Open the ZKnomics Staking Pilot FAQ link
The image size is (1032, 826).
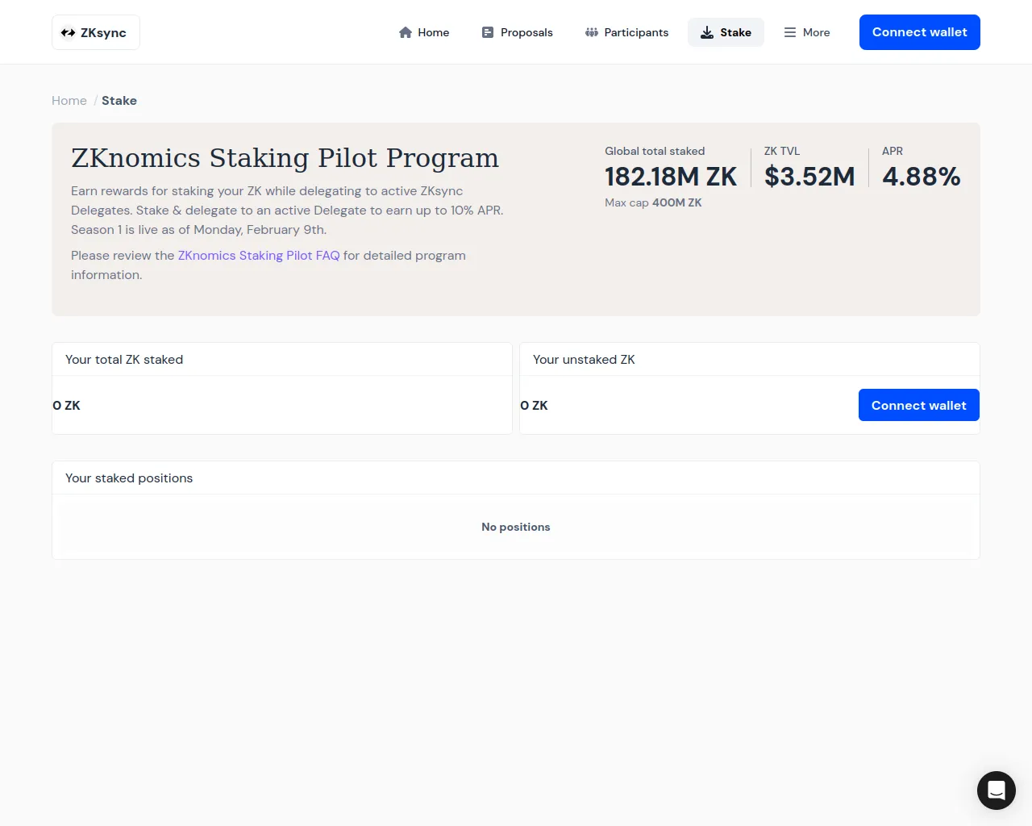259,256
